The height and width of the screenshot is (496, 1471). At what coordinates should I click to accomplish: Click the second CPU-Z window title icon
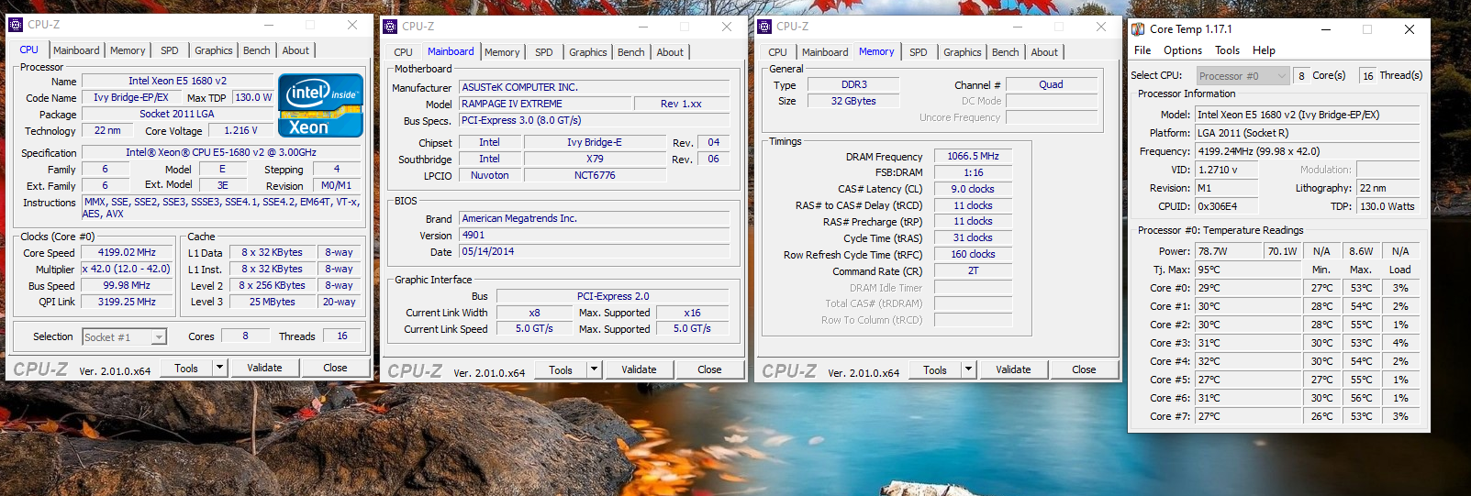tap(390, 27)
